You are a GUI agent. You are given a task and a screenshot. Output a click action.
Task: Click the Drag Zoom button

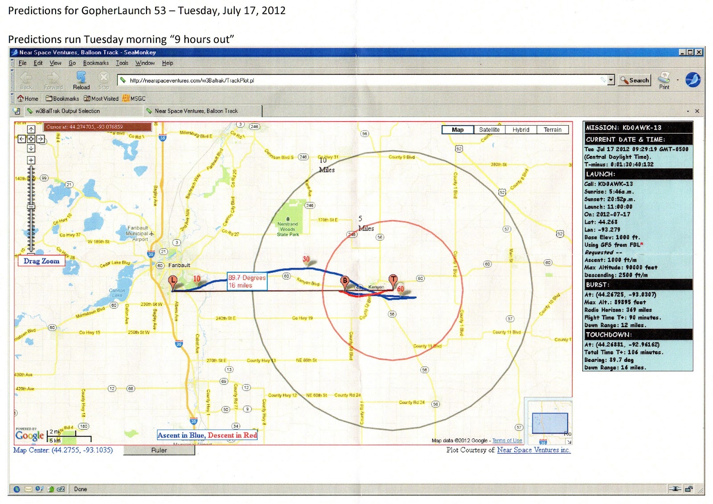[x=41, y=261]
